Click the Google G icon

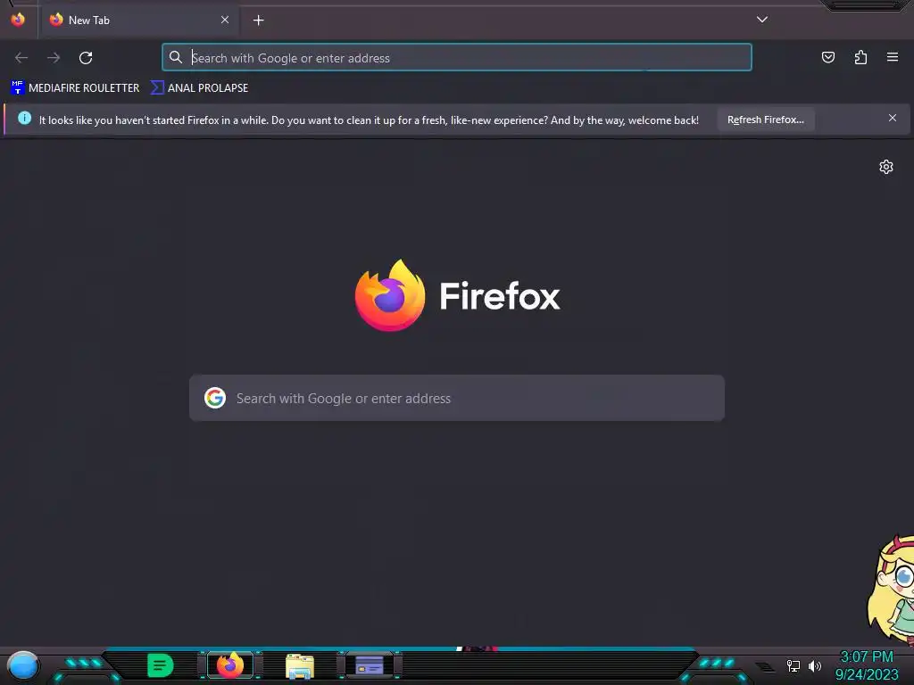[215, 398]
